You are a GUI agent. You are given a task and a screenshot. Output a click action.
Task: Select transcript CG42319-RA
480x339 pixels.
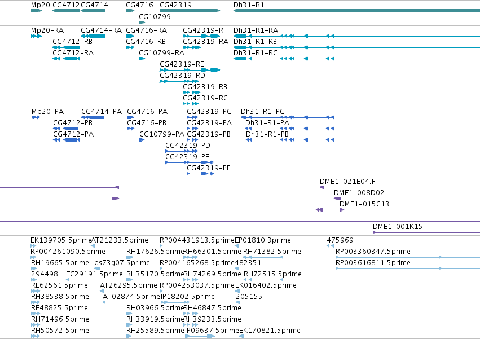pyautogui.click(x=206, y=42)
